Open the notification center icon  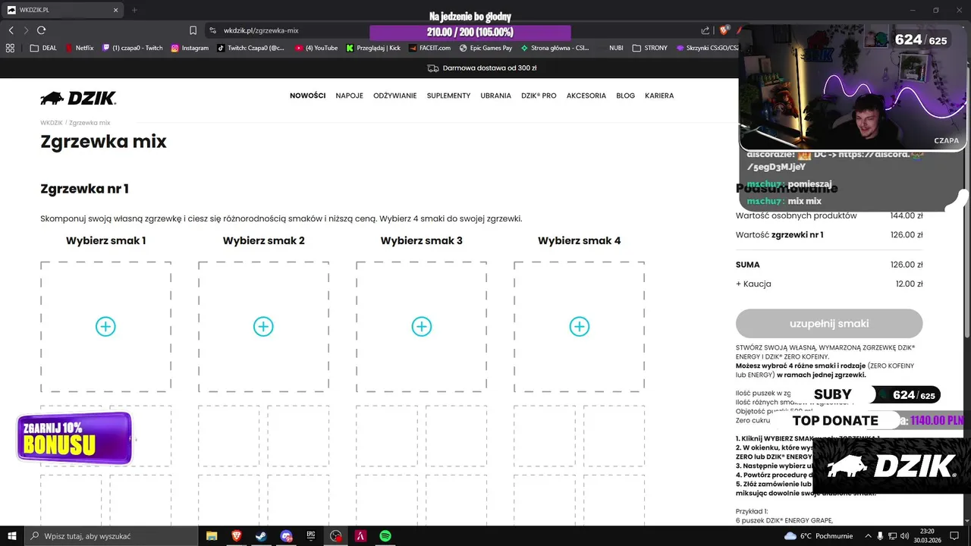point(954,536)
